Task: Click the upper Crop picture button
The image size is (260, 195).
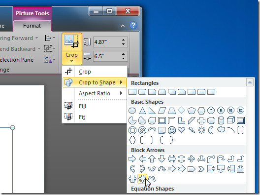Action: pyautogui.click(x=72, y=42)
